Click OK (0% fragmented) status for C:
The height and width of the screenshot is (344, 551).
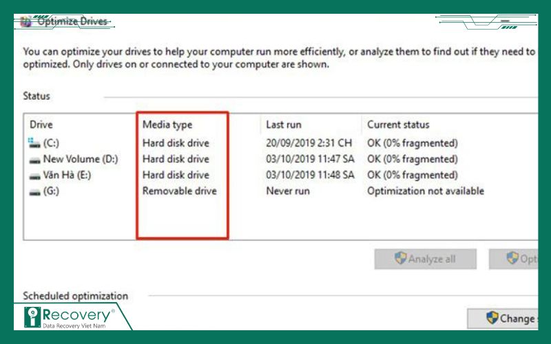pyautogui.click(x=413, y=143)
